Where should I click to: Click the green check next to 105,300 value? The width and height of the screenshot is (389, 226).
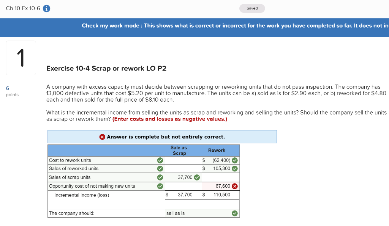[235, 169]
